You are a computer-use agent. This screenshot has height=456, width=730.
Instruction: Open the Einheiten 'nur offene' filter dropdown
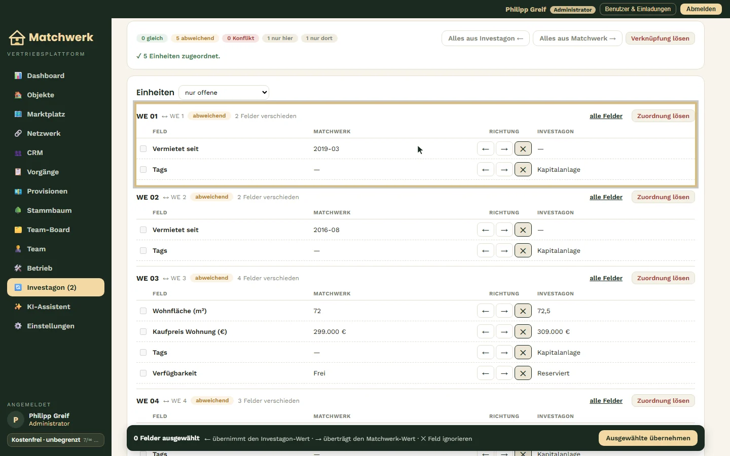(x=224, y=93)
